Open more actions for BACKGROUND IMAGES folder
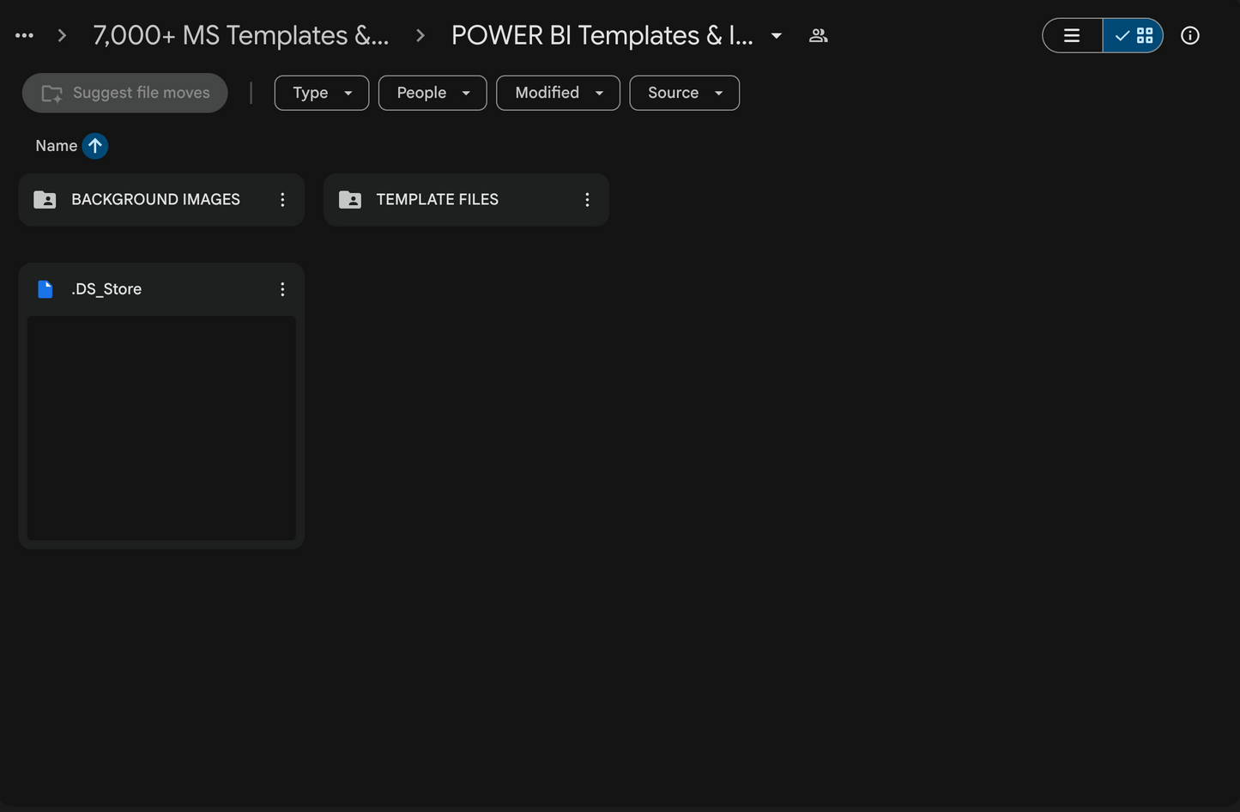Screen dimensions: 1240x812 [x=282, y=199]
